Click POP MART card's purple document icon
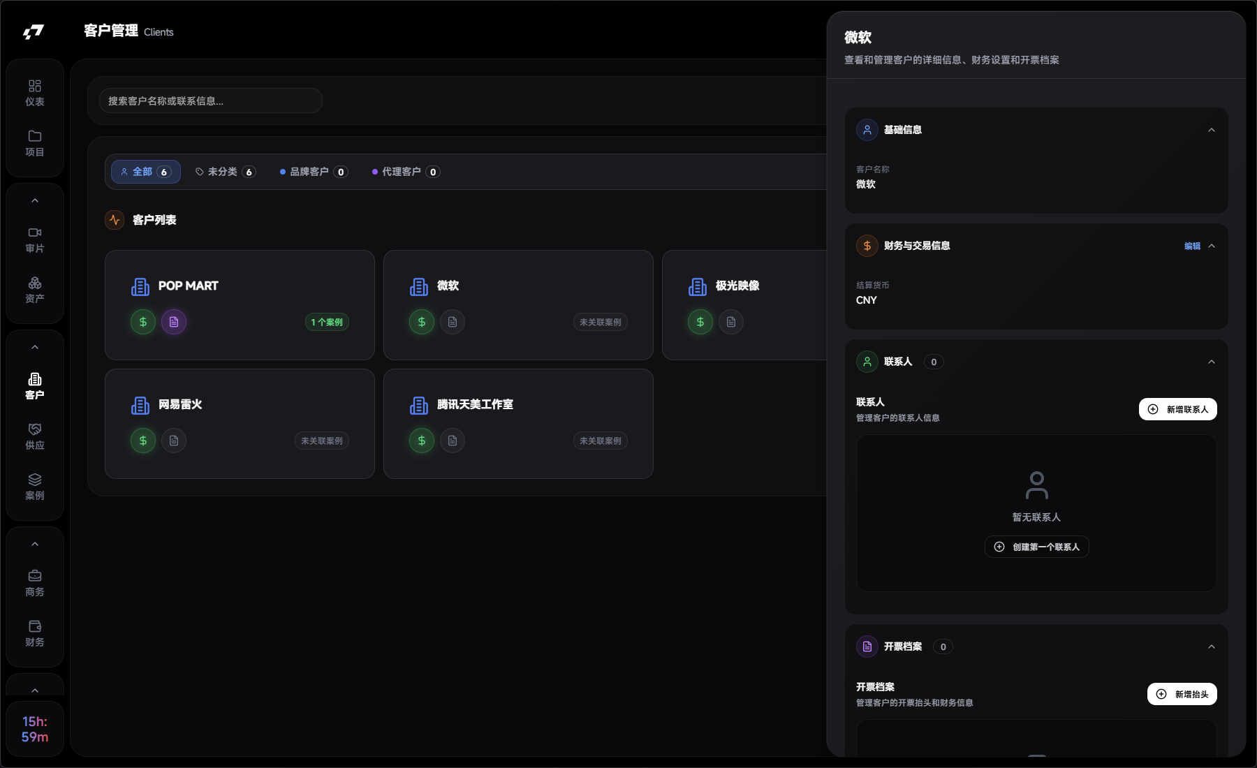 coord(174,322)
